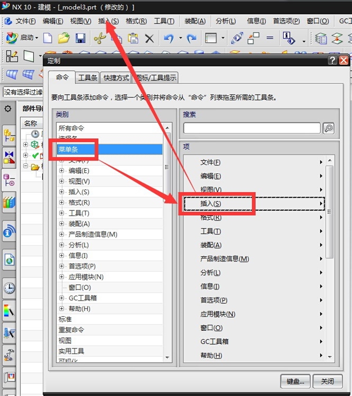
Task: Expand the 产品制造信息(M) tree node
Action: [x=61, y=234]
